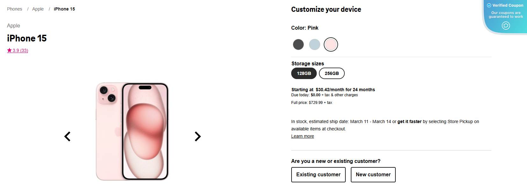The width and height of the screenshot is (527, 190).
Task: Click the Verified Coupon badge
Action: [x=506, y=5]
